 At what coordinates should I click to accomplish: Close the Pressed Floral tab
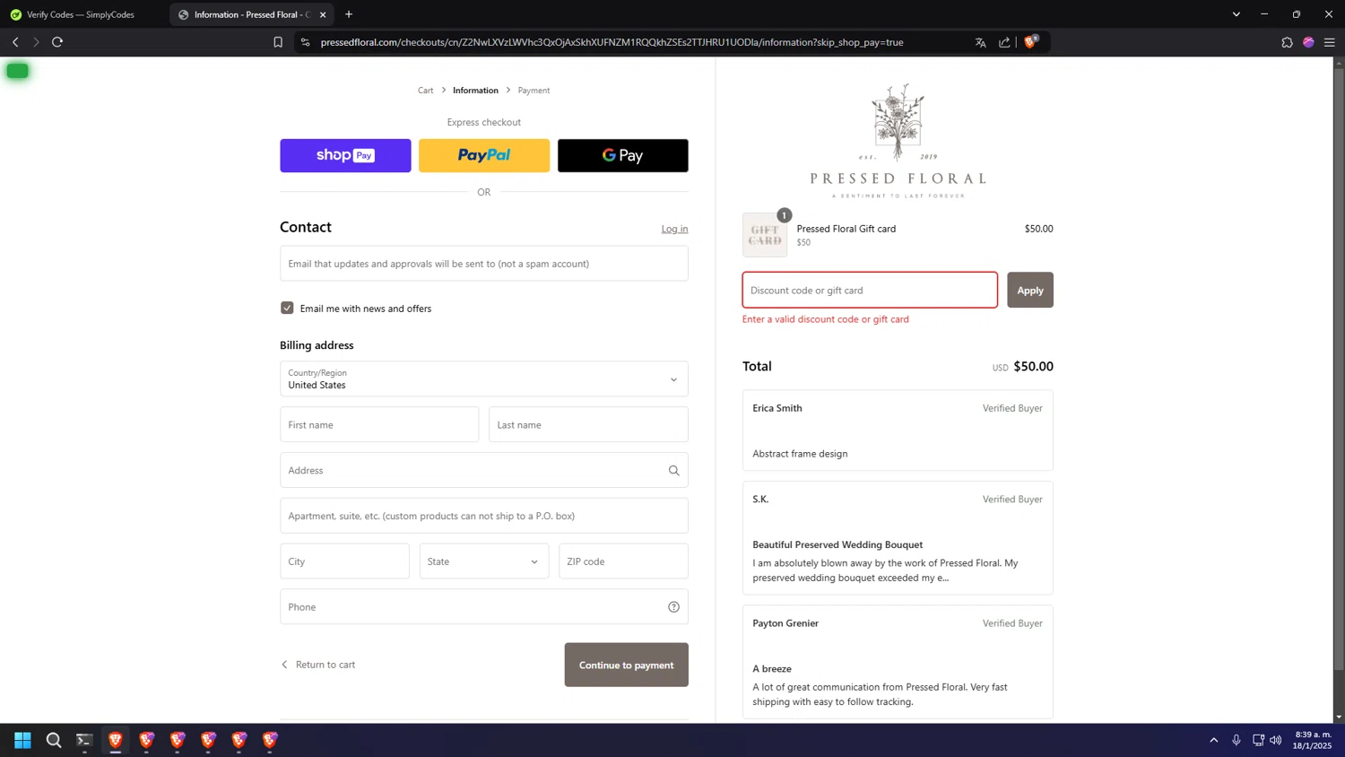[x=323, y=14]
